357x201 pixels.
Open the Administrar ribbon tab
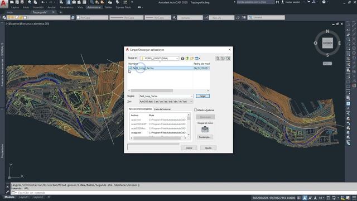(94, 7)
